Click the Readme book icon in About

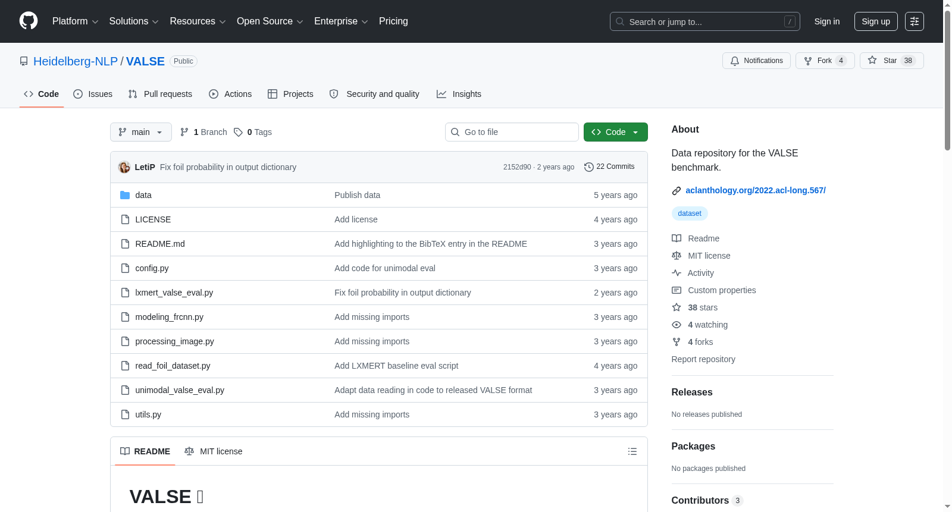tap(677, 238)
